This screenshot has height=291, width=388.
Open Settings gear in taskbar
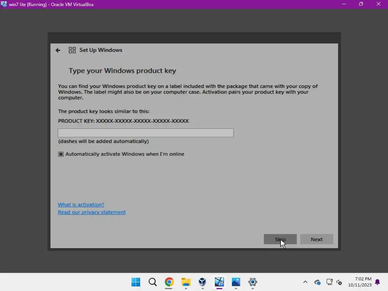(253, 282)
